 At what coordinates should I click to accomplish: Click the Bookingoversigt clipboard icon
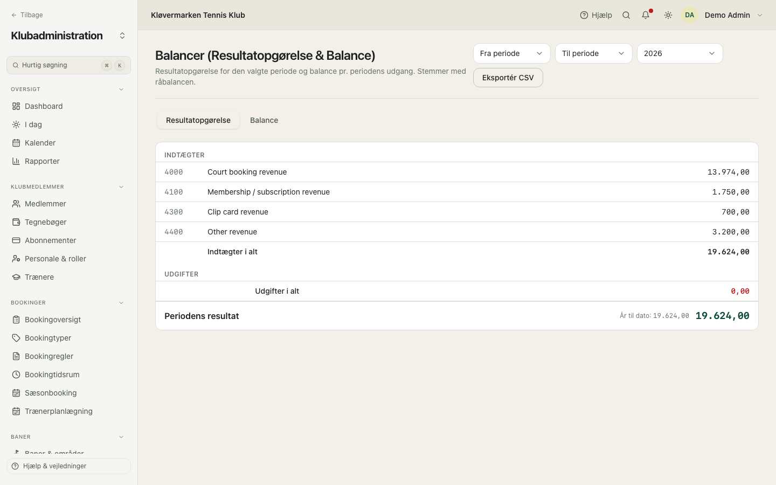pyautogui.click(x=16, y=320)
